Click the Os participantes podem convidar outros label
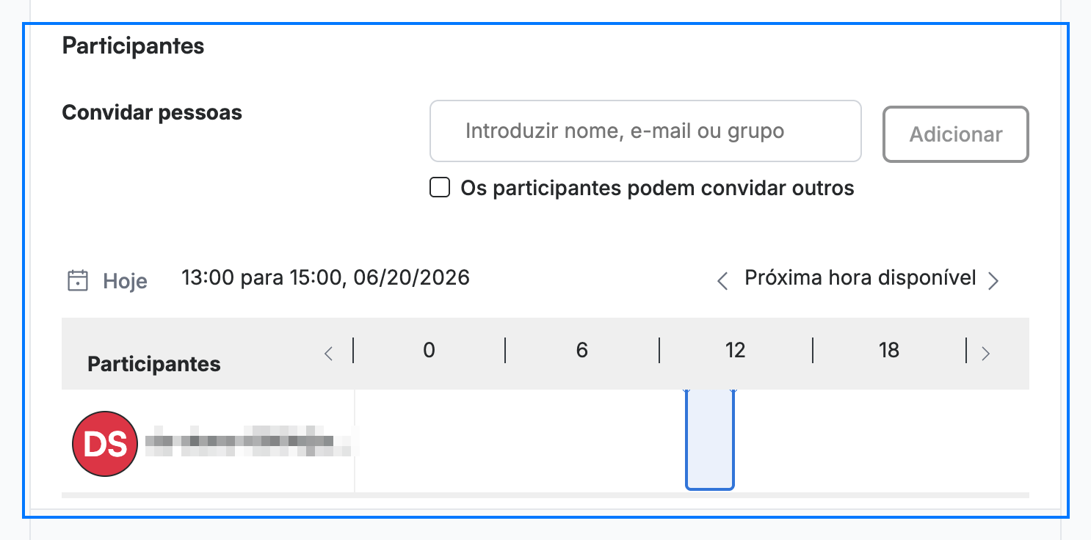Screen dimensions: 1091x540 click(657, 189)
